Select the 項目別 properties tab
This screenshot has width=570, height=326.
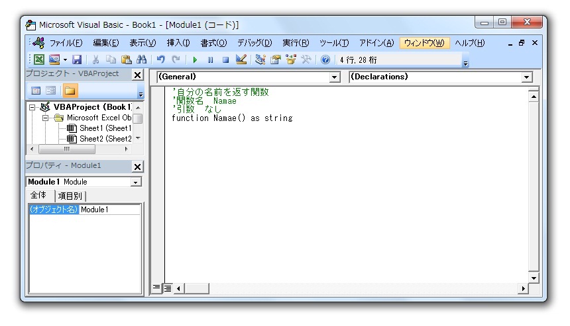click(x=70, y=196)
